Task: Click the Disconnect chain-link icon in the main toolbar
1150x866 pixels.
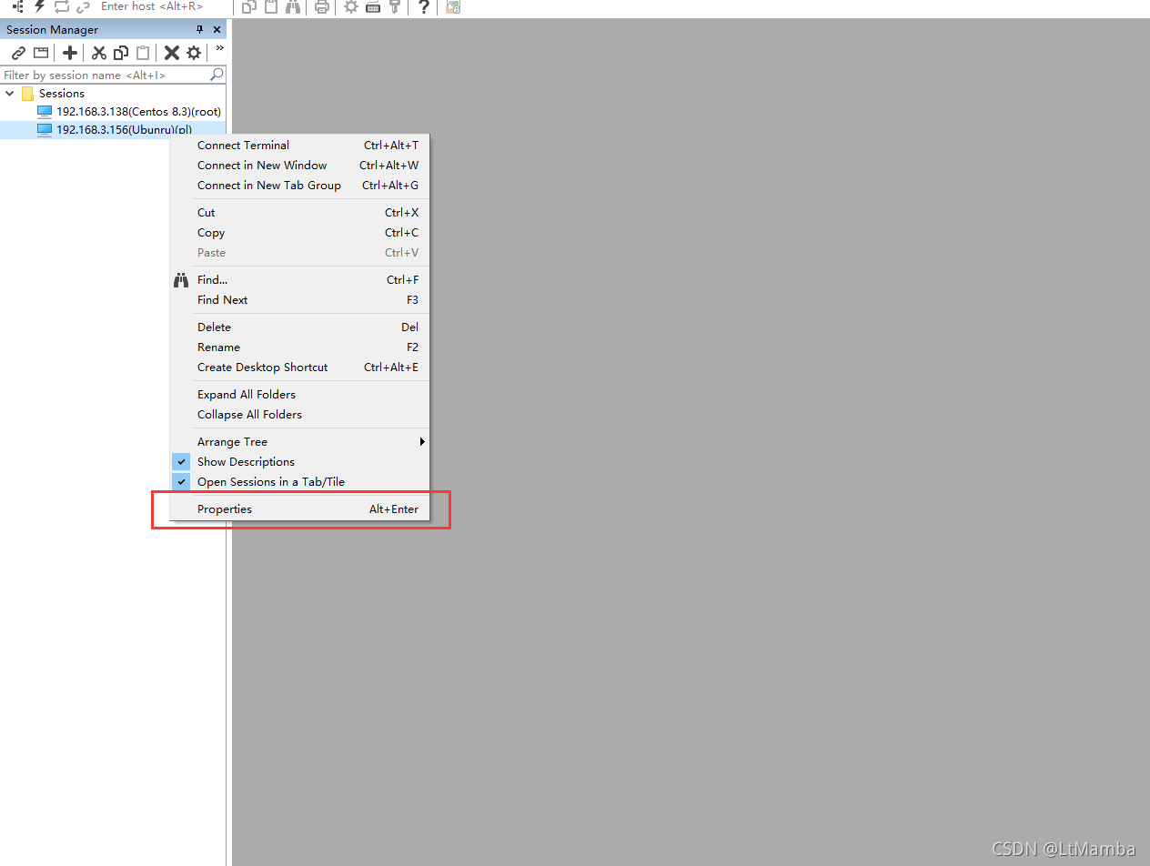Action: pos(83,6)
